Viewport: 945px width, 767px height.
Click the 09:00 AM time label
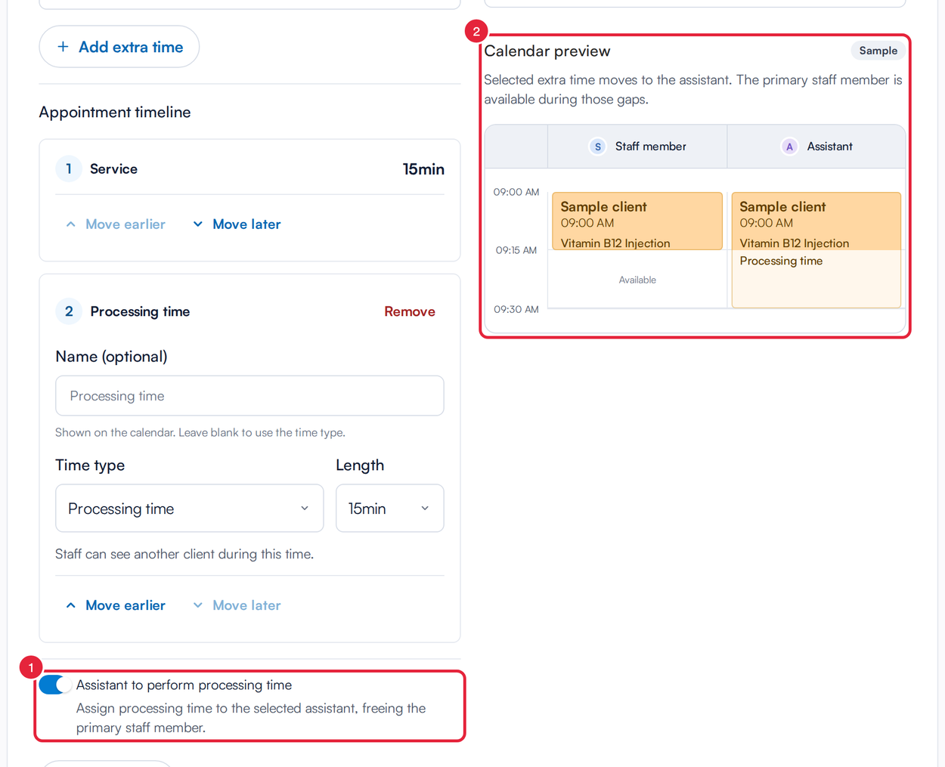(x=516, y=192)
